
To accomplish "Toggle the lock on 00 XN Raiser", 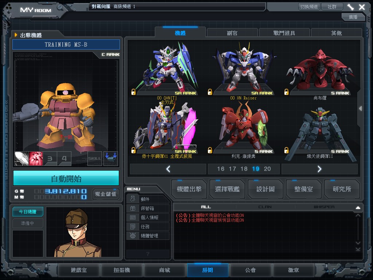I will click(210, 92).
